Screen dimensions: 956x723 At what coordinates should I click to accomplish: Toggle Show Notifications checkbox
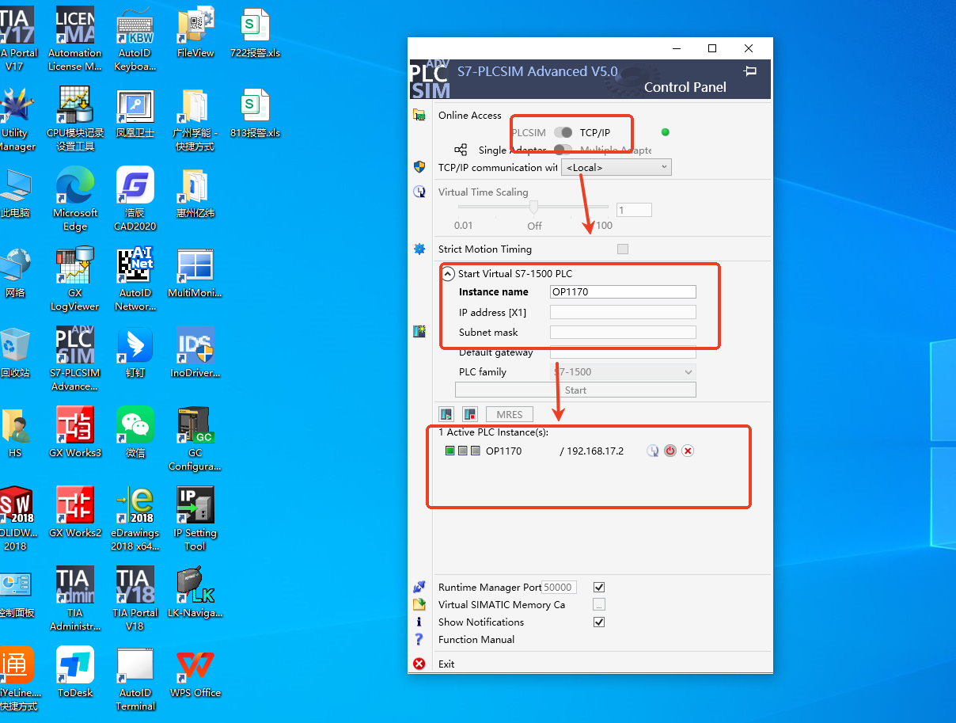599,622
